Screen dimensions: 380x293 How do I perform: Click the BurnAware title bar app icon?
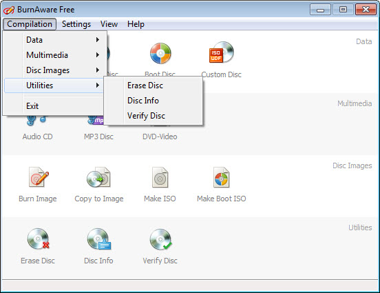tap(9, 10)
